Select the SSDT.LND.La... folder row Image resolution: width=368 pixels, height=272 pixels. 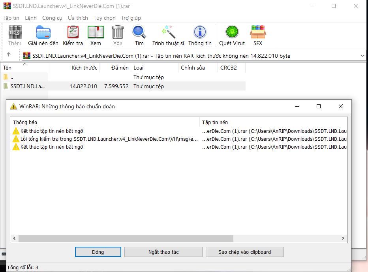click(x=27, y=86)
